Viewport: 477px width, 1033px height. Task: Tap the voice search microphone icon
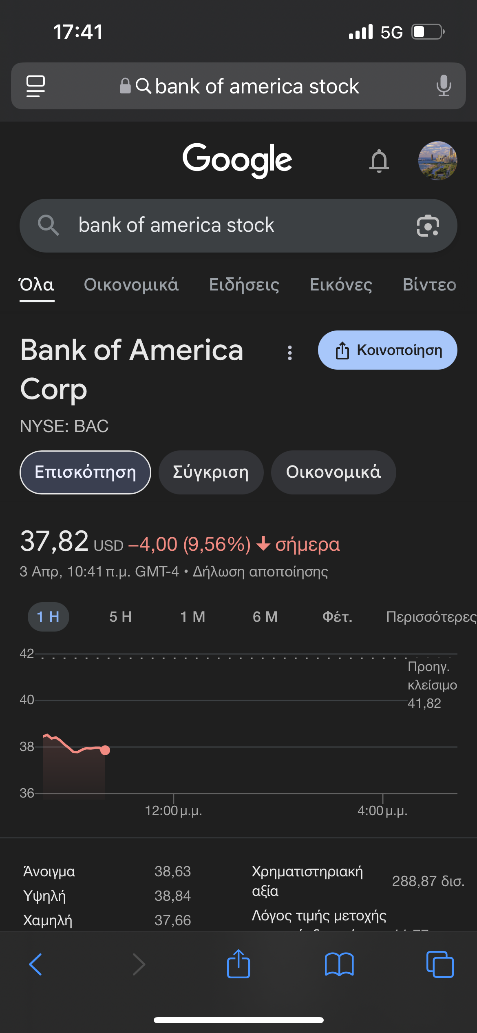pyautogui.click(x=444, y=86)
